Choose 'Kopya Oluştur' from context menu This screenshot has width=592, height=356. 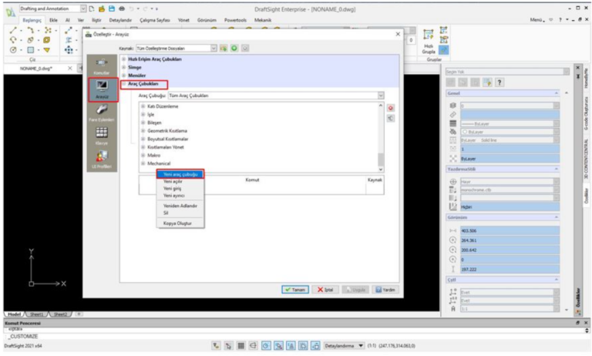coord(177,223)
